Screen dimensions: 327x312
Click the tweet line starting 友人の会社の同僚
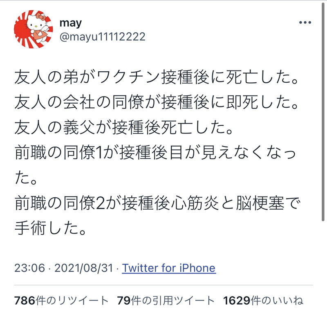[x=156, y=102]
